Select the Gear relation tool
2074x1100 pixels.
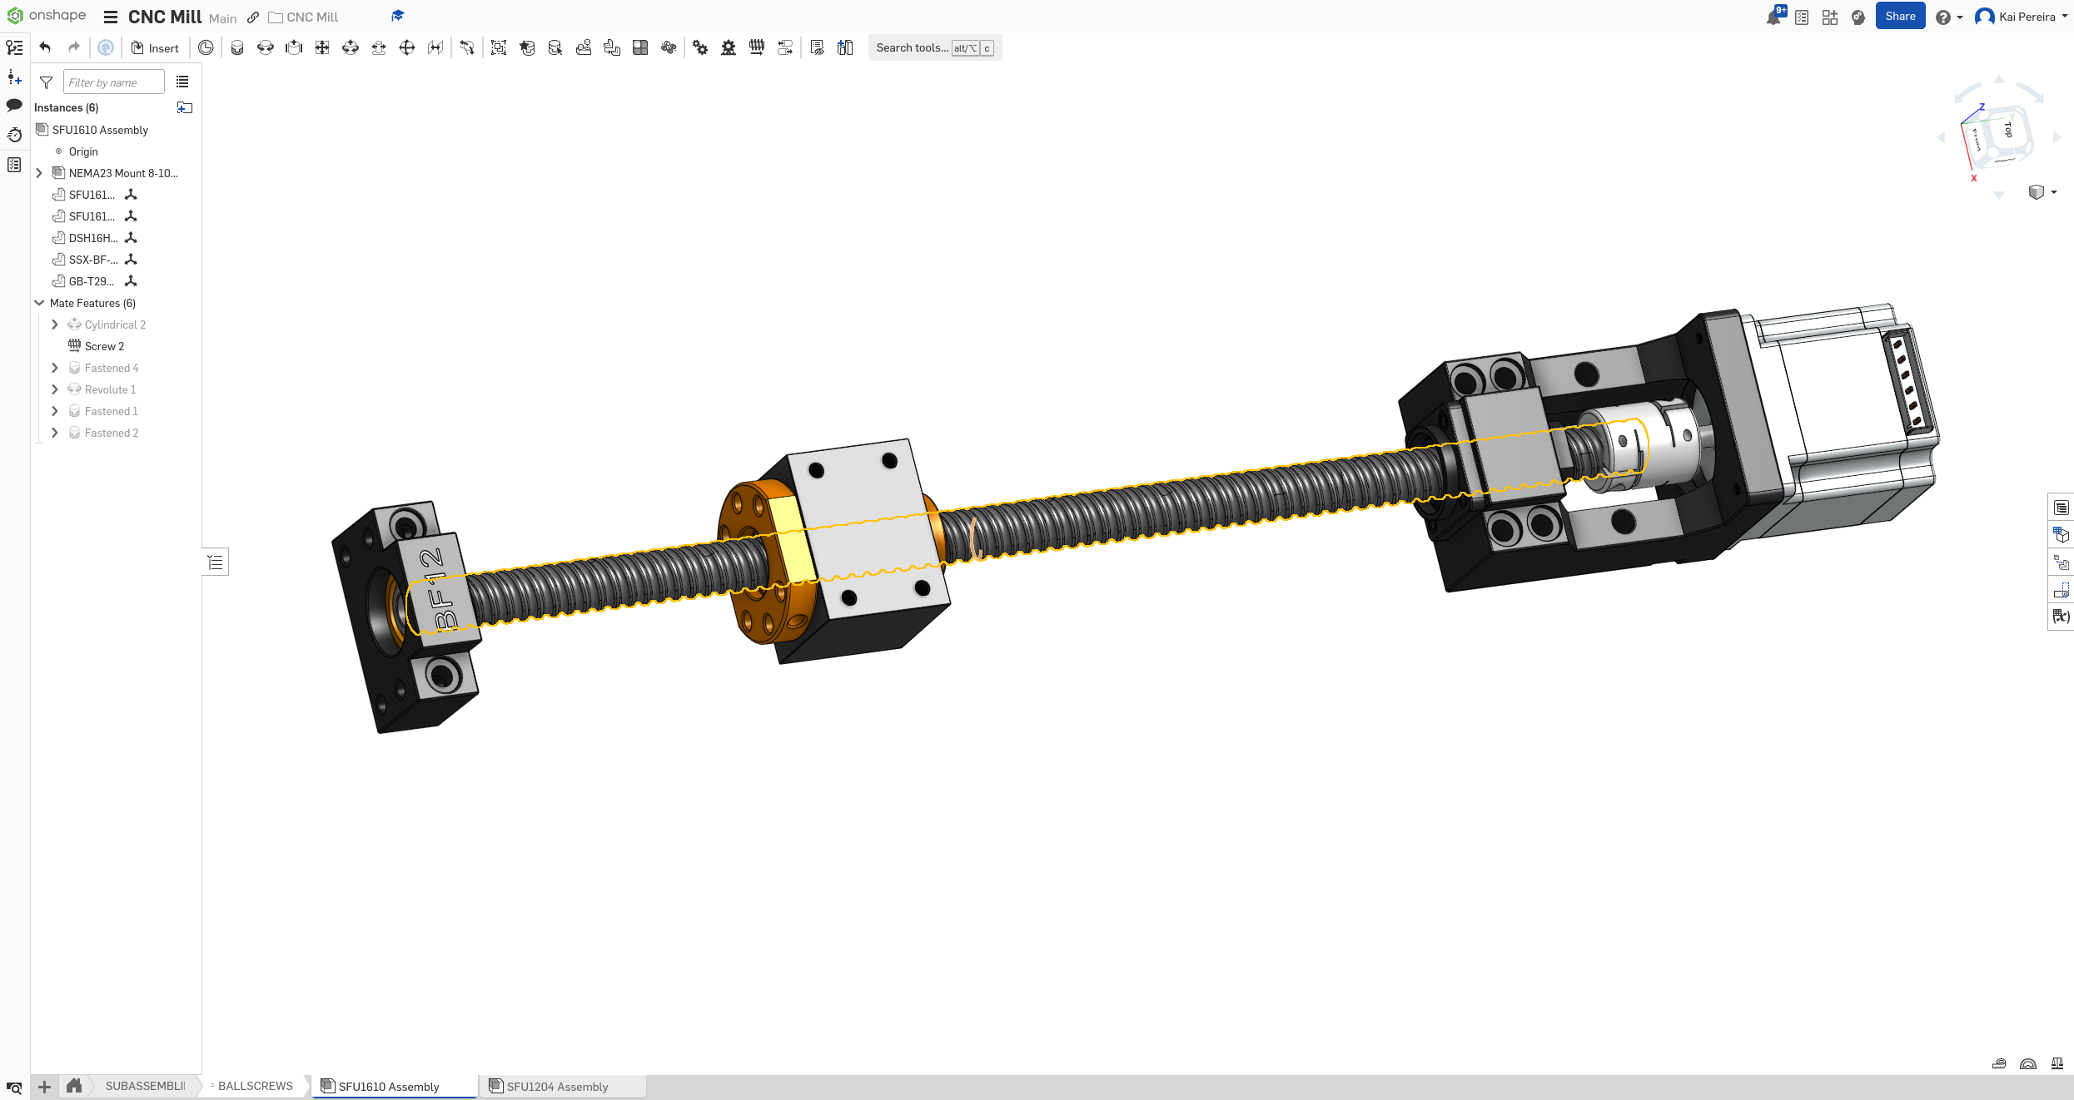[699, 47]
